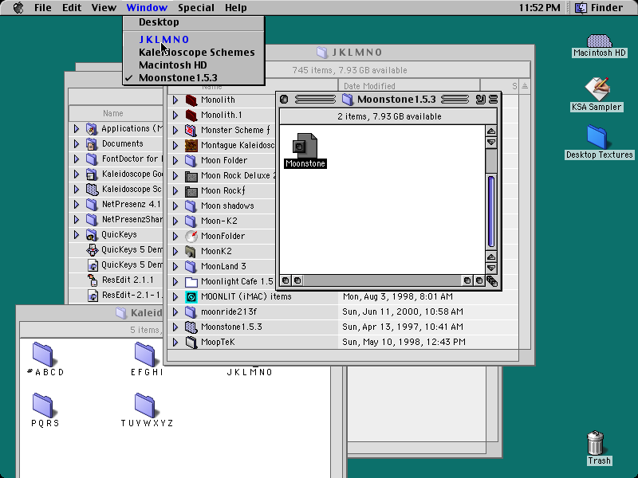Click up arrow at top of Moonstone scrollbar
The image size is (638, 478).
(x=491, y=131)
